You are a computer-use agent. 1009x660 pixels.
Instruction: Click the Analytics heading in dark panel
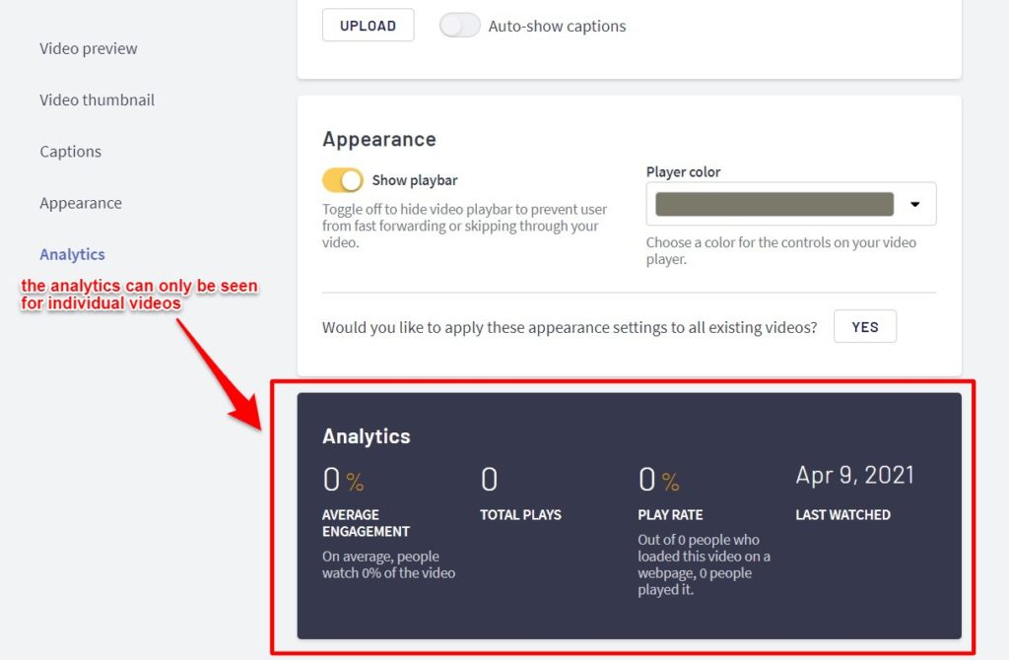point(366,435)
